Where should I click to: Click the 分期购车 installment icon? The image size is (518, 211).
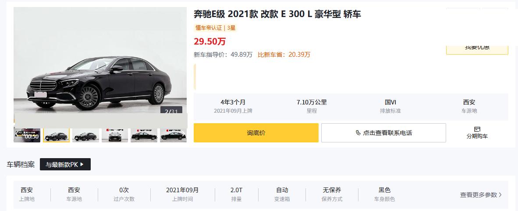(x=477, y=129)
